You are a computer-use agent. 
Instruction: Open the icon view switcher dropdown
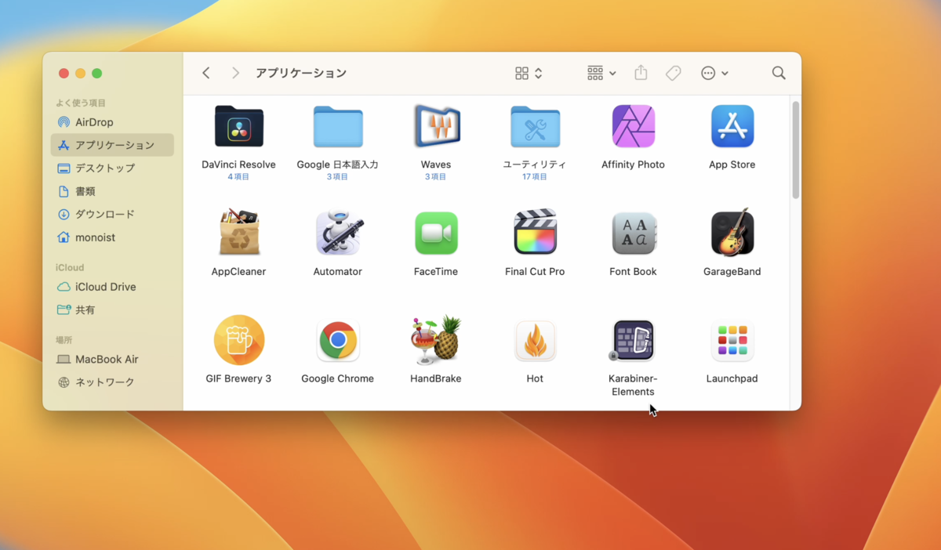529,73
